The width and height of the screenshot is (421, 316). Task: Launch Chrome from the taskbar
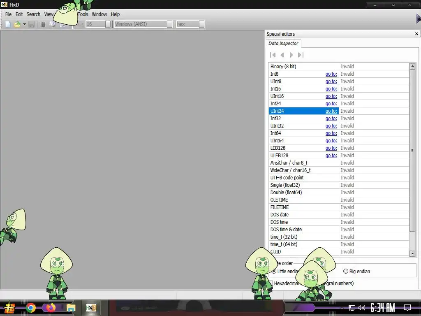pos(31,308)
